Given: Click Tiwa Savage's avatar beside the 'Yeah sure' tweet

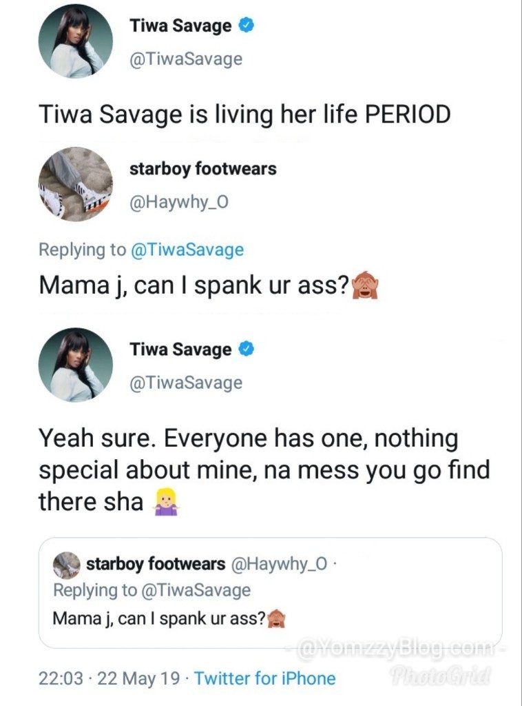Looking at the screenshot, I should tap(76, 365).
